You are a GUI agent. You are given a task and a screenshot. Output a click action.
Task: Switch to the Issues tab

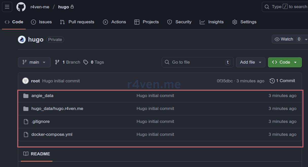pyautogui.click(x=41, y=22)
